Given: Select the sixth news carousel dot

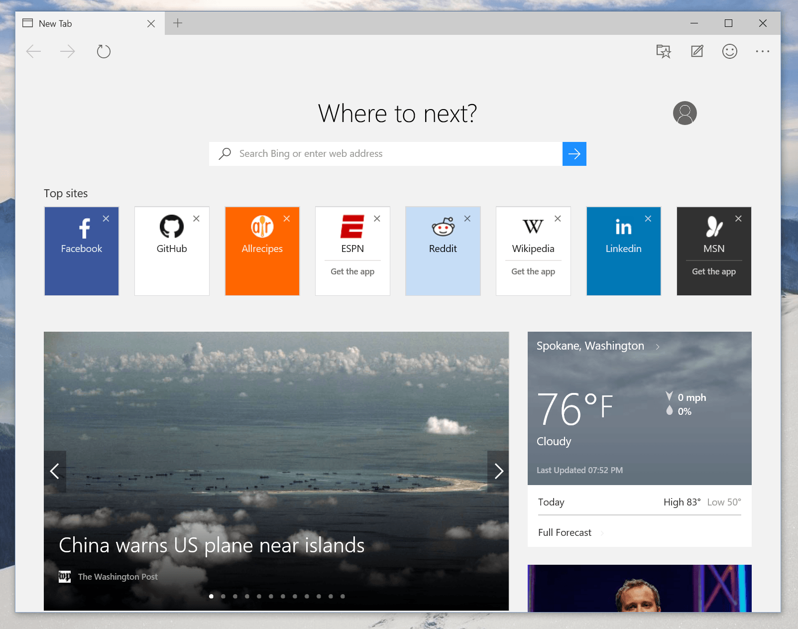Looking at the screenshot, I should click(271, 596).
